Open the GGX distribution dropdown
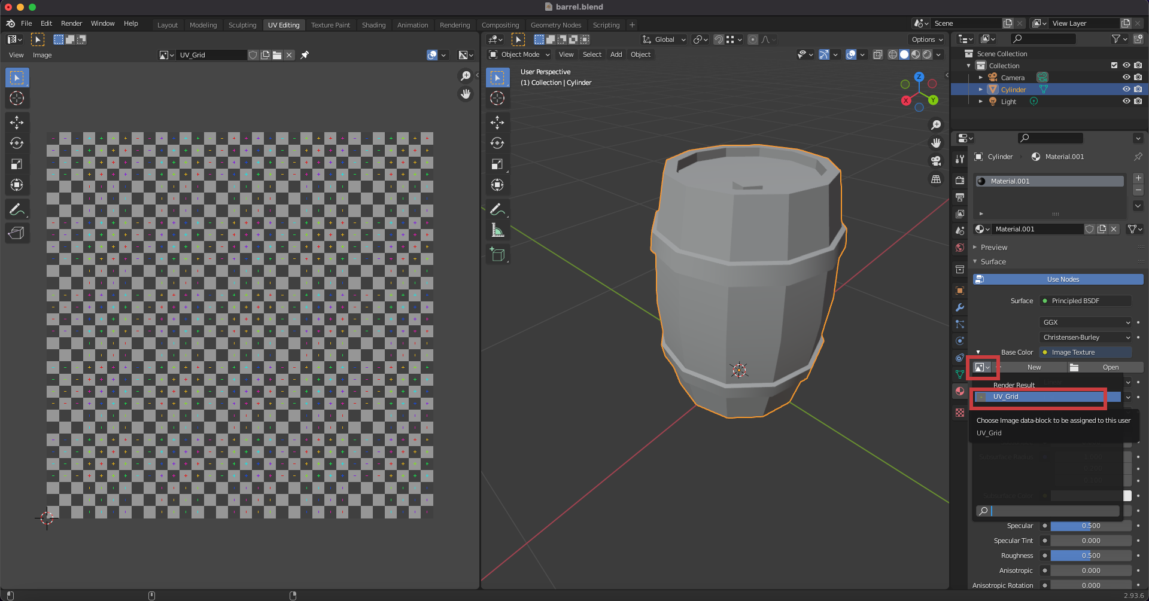 [x=1086, y=322]
